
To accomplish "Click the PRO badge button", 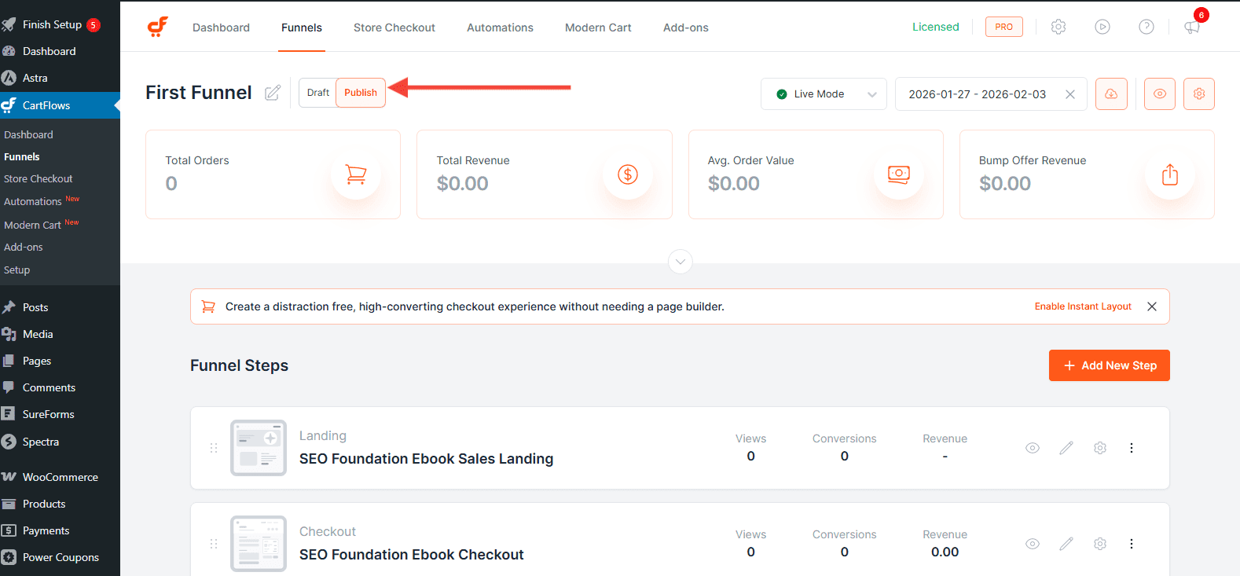I will pos(1004,27).
